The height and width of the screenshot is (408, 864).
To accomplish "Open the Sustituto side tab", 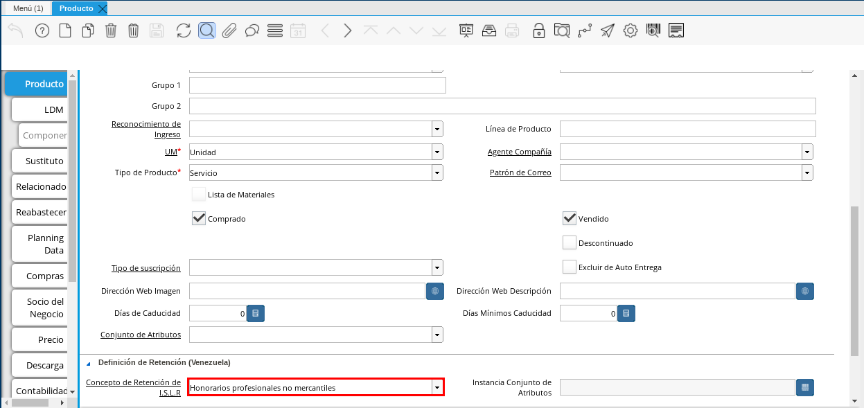I will (x=39, y=161).
